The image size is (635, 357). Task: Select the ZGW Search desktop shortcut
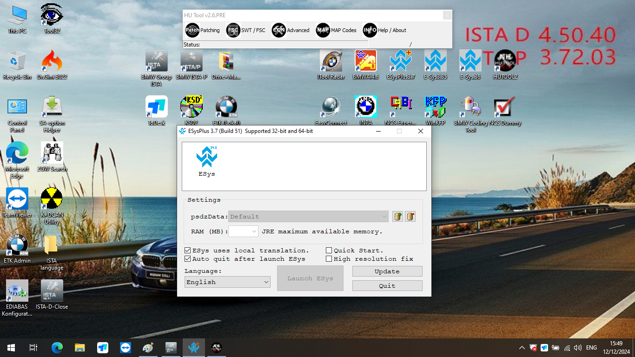click(52, 157)
